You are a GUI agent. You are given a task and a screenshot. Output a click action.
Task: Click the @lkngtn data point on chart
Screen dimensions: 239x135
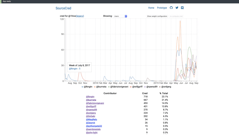[66, 78]
